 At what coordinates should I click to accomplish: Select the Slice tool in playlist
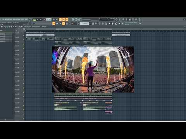coord(15,27)
